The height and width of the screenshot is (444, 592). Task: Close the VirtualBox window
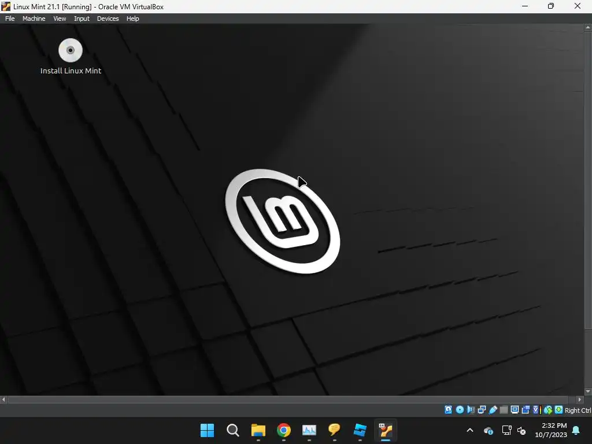coord(578,6)
